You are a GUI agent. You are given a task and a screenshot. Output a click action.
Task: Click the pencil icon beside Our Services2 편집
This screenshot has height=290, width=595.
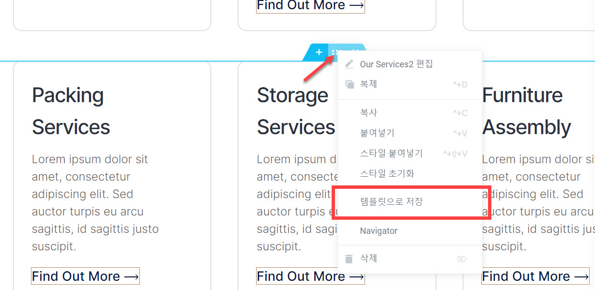tap(349, 63)
